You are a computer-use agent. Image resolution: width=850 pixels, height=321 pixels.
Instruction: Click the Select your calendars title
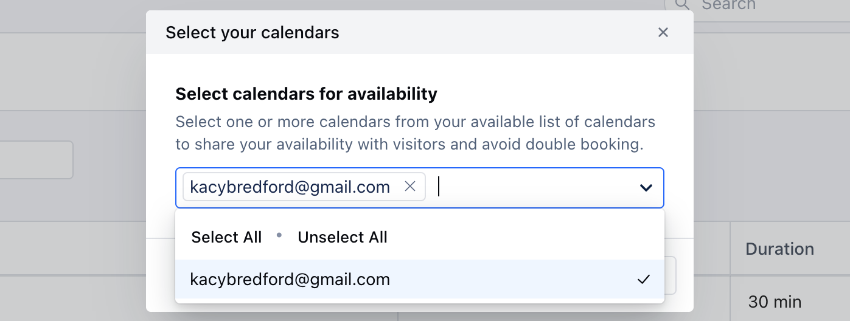253,32
